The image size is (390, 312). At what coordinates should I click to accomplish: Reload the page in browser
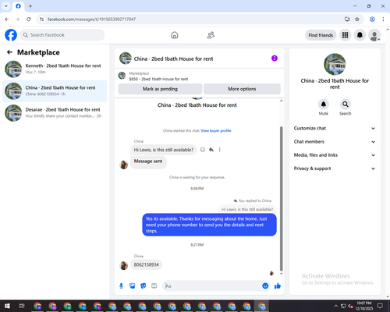(x=29, y=19)
